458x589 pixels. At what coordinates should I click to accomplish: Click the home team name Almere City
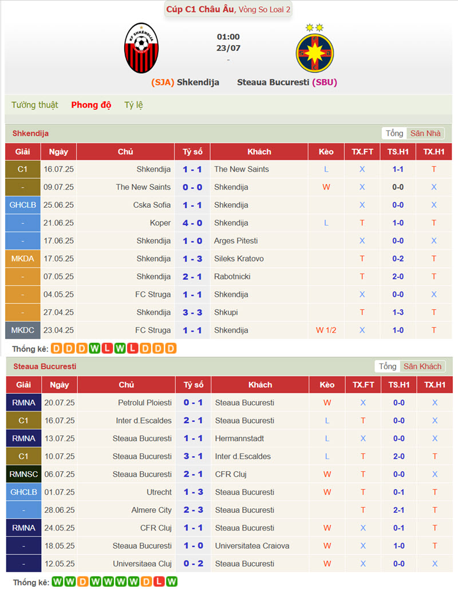(x=151, y=510)
